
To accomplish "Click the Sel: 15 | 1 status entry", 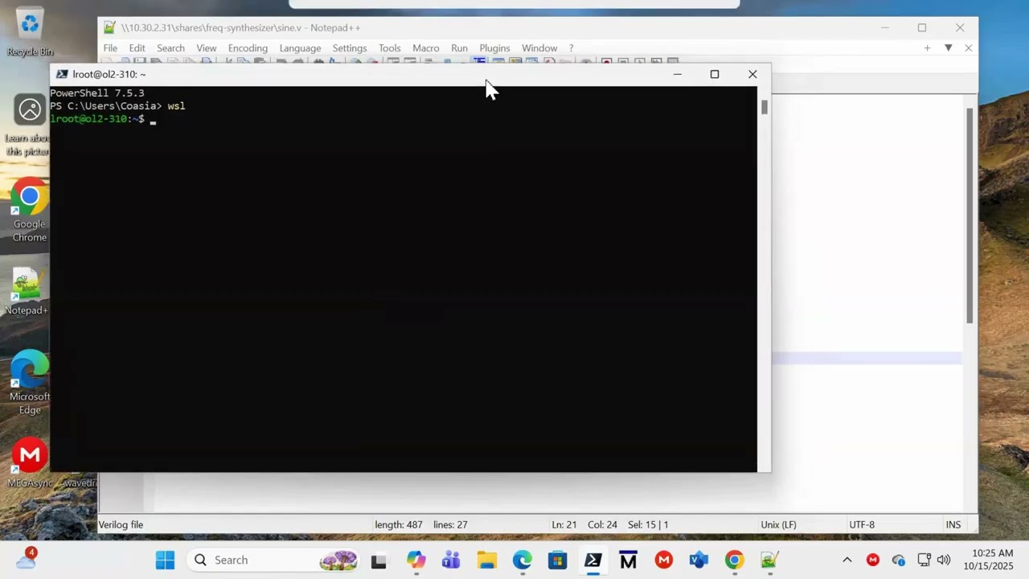I will click(x=648, y=524).
